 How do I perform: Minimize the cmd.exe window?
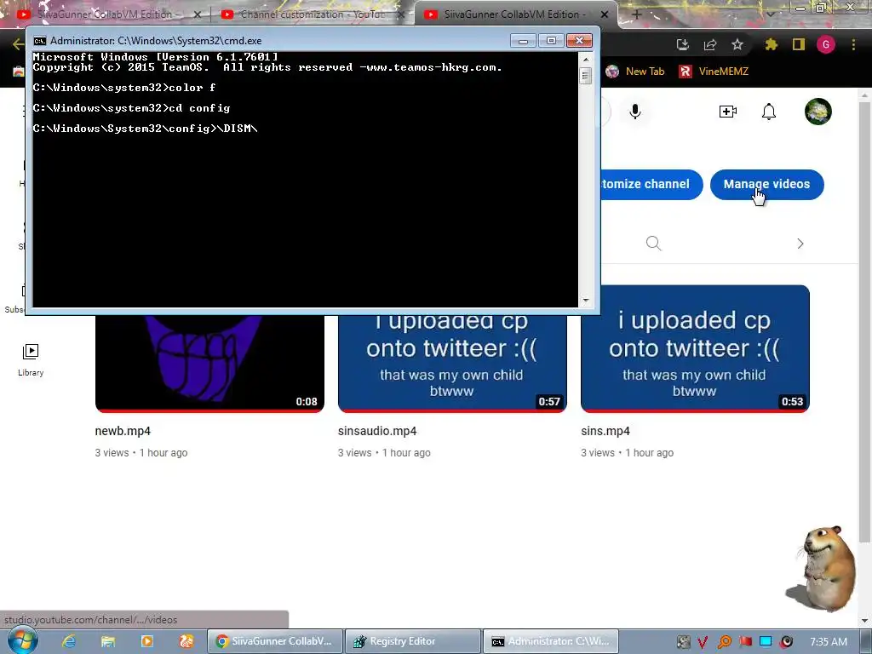[x=523, y=41]
